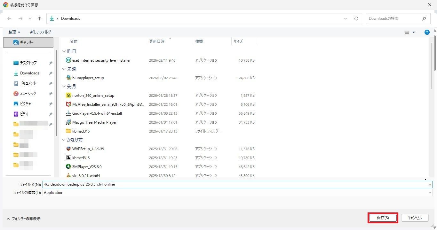
Task: Click 新しいフォルダー to create a folder
Action: coord(42,32)
